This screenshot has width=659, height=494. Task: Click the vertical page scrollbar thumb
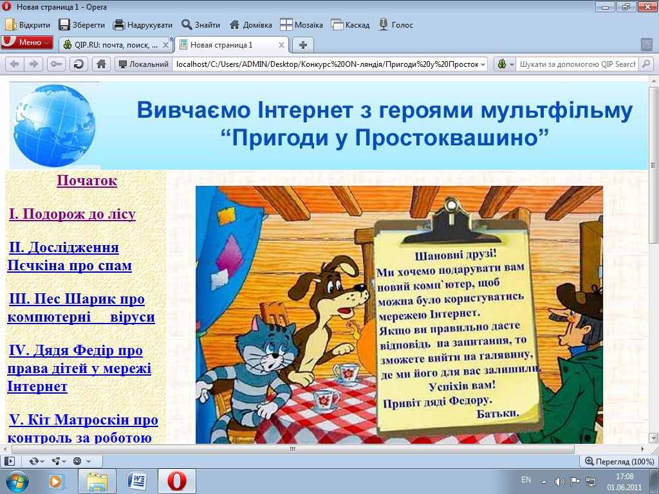coord(653,165)
